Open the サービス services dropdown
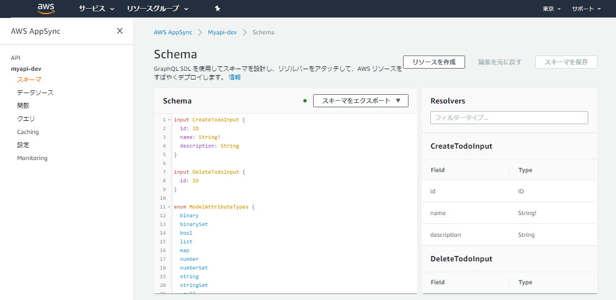Viewport: 616px width, 300px height. [x=96, y=9]
